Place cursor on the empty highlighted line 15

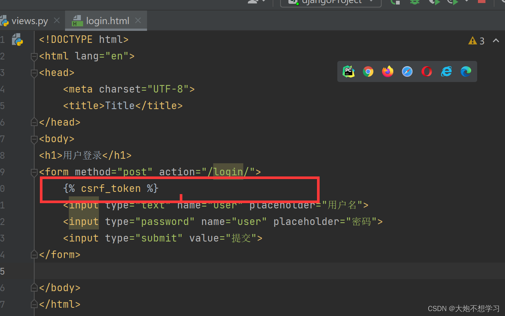click(x=269, y=271)
